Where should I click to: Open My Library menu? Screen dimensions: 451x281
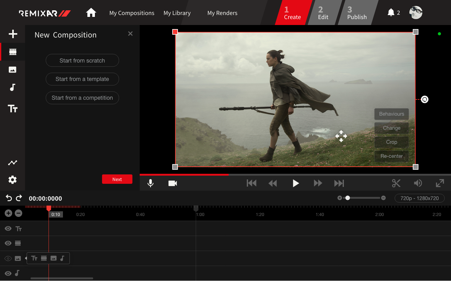coord(177,13)
